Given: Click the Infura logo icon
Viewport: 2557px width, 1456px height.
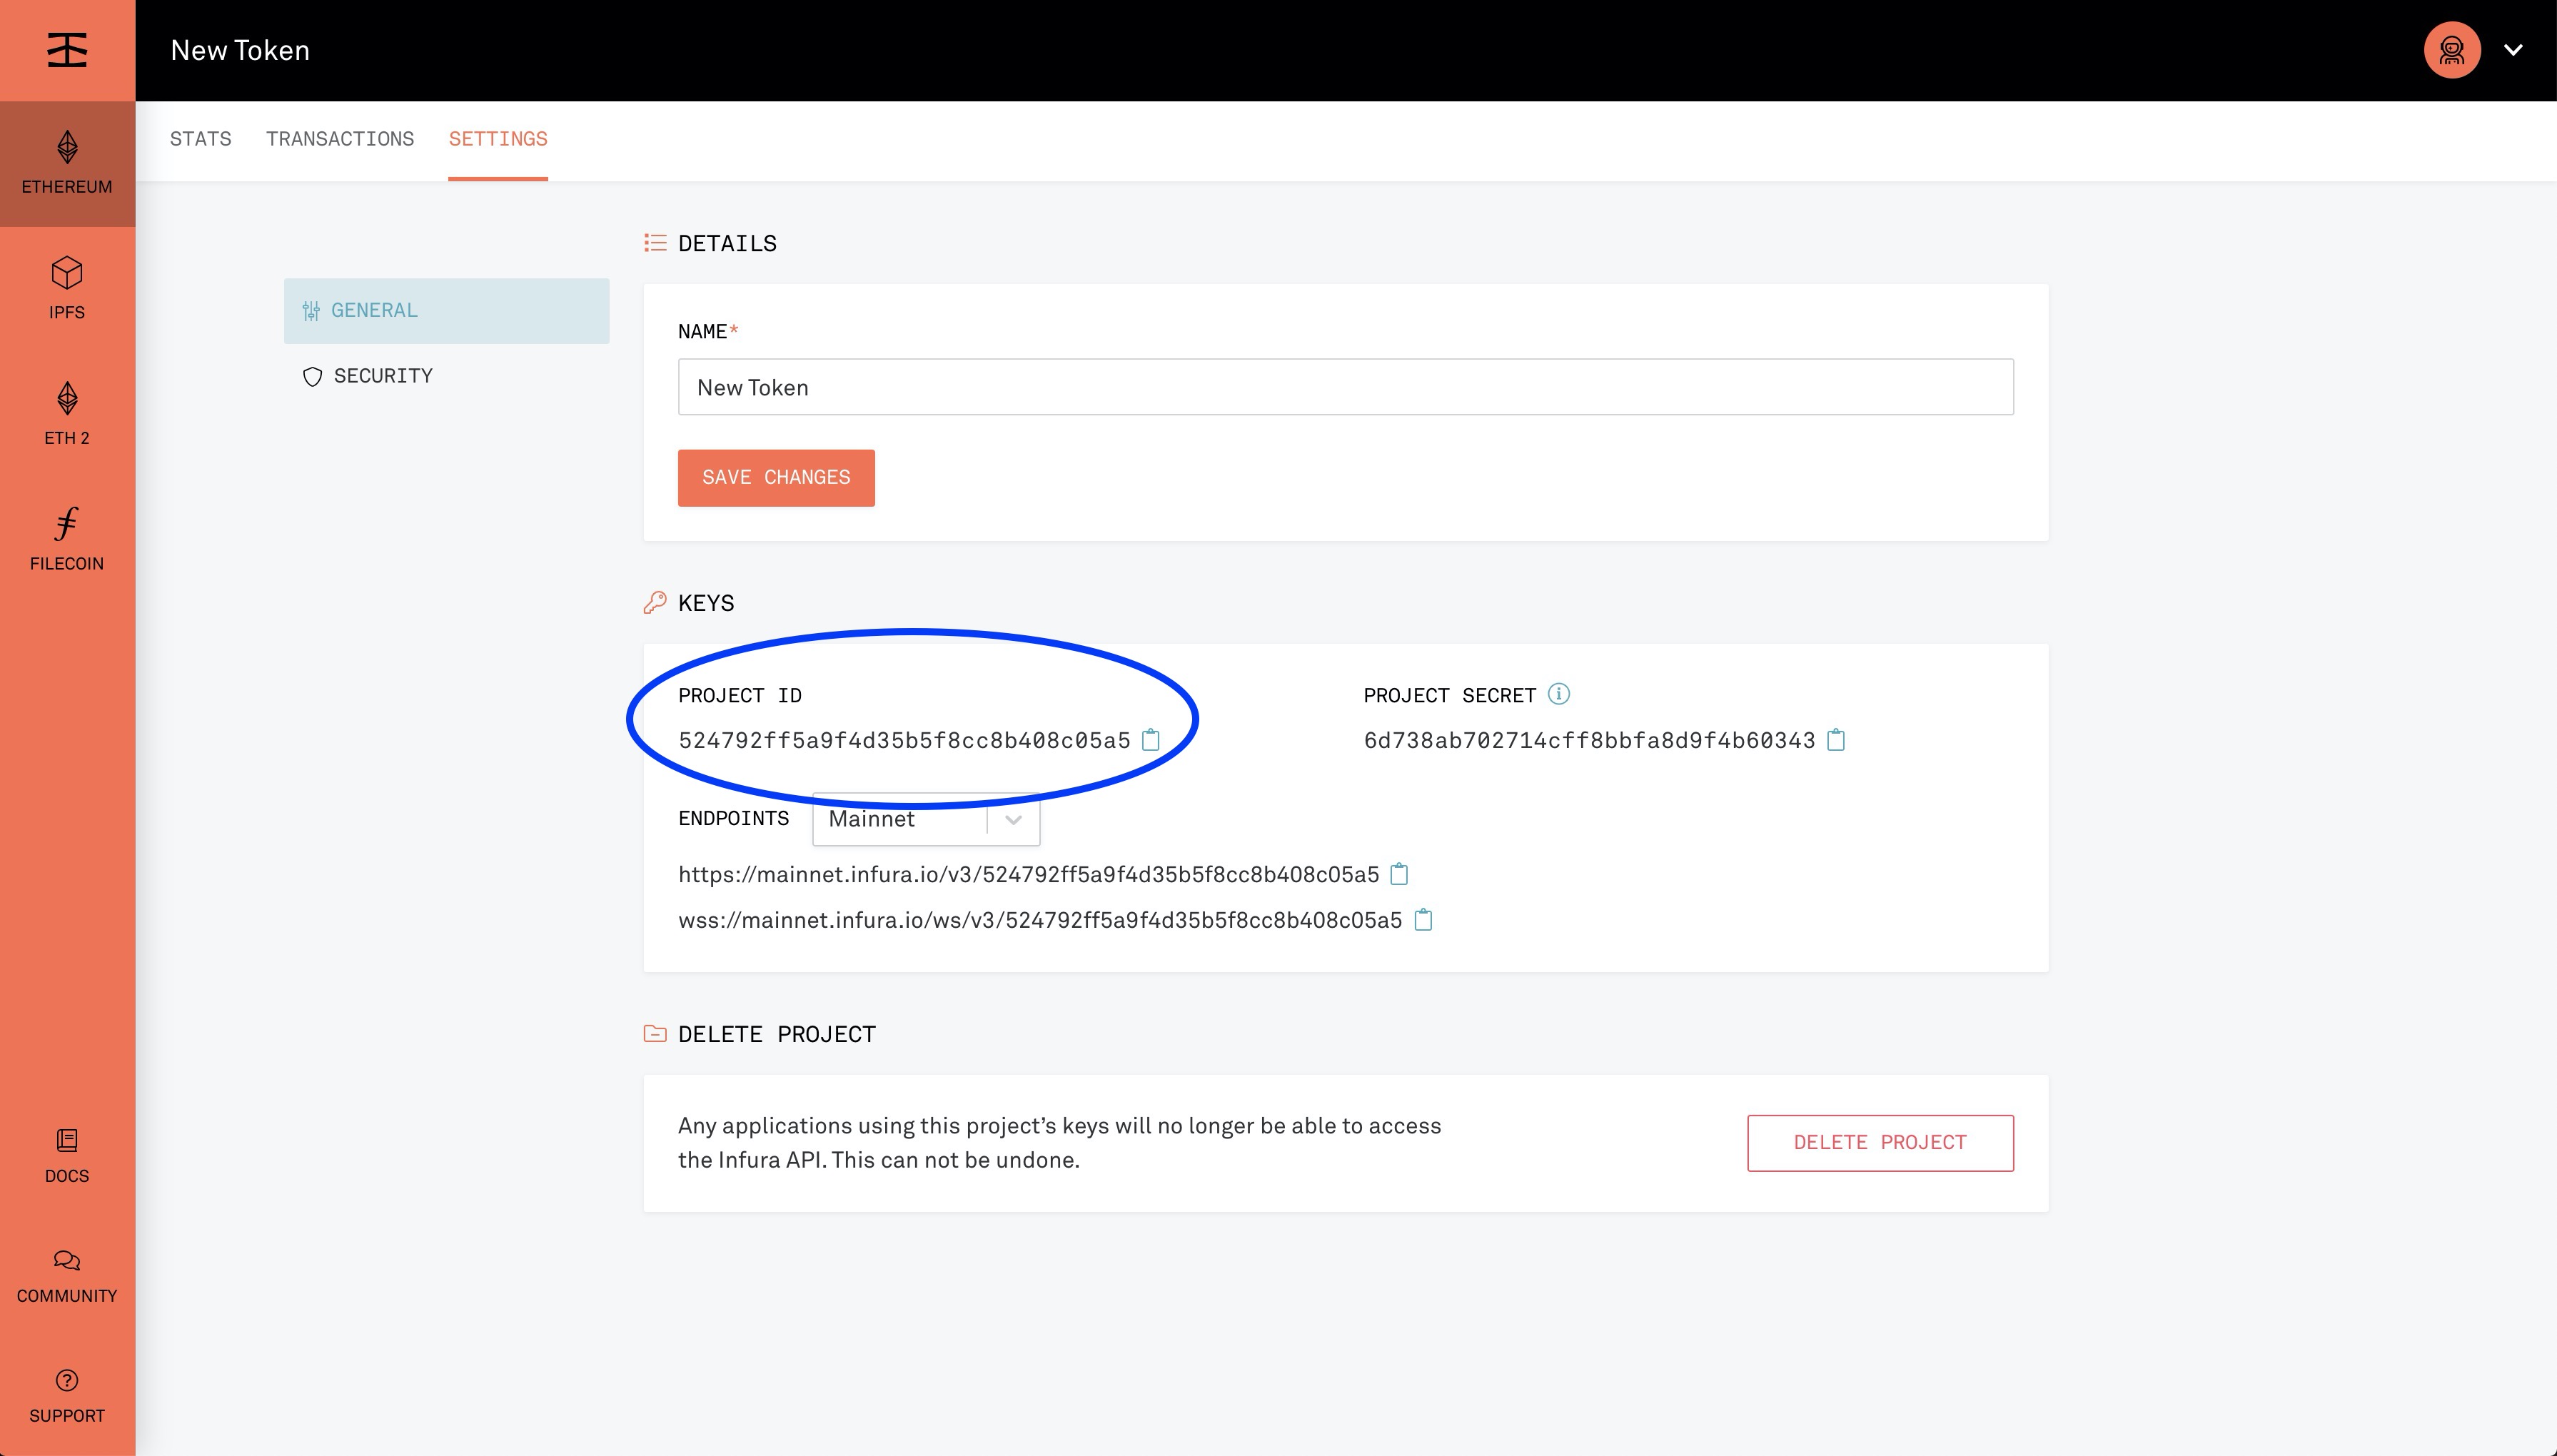Looking at the screenshot, I should point(67,50).
